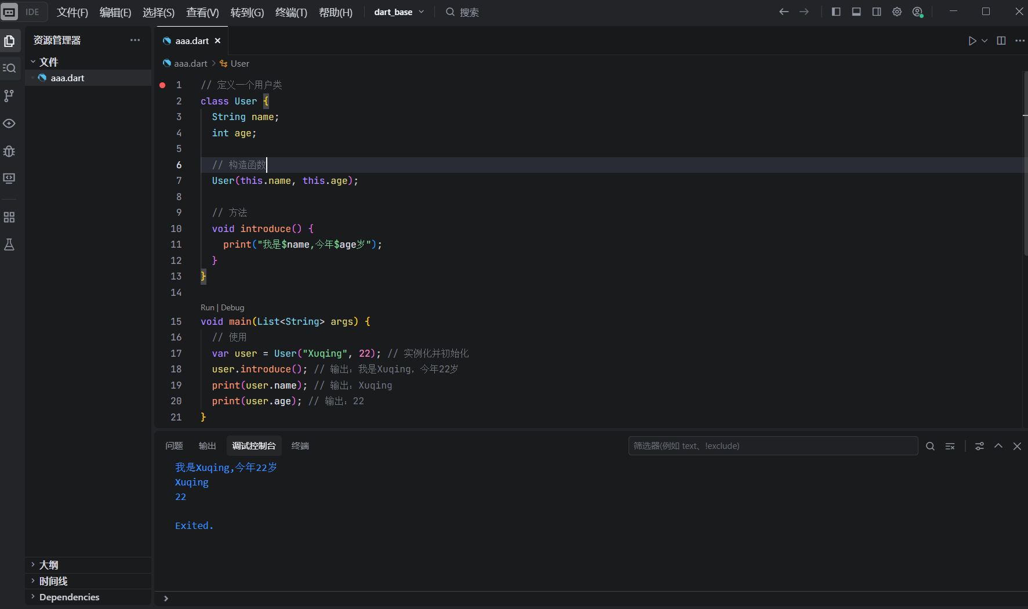Toggle the bottom panel layout icon
The width and height of the screenshot is (1028, 609).
tap(856, 12)
